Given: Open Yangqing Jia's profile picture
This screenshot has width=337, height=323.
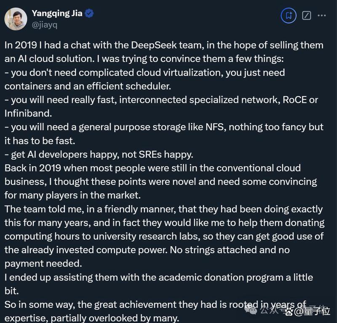Looking at the screenshot, I should (16, 19).
